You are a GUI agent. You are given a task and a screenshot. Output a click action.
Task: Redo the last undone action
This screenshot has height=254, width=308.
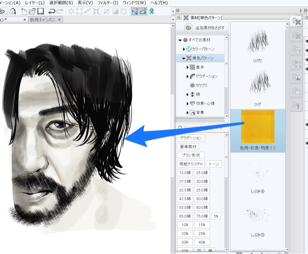tap(60, 11)
